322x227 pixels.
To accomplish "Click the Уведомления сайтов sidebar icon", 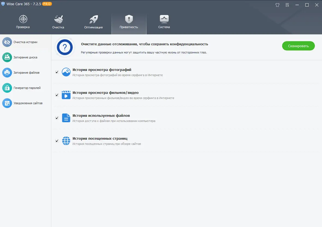I will coord(7,103).
